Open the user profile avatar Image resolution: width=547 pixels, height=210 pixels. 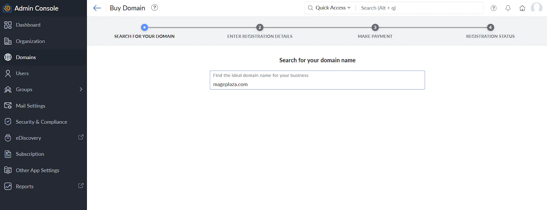[x=536, y=8]
